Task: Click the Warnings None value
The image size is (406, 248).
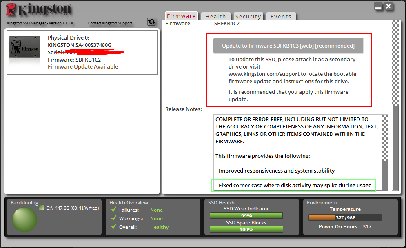Action: [x=156, y=219]
